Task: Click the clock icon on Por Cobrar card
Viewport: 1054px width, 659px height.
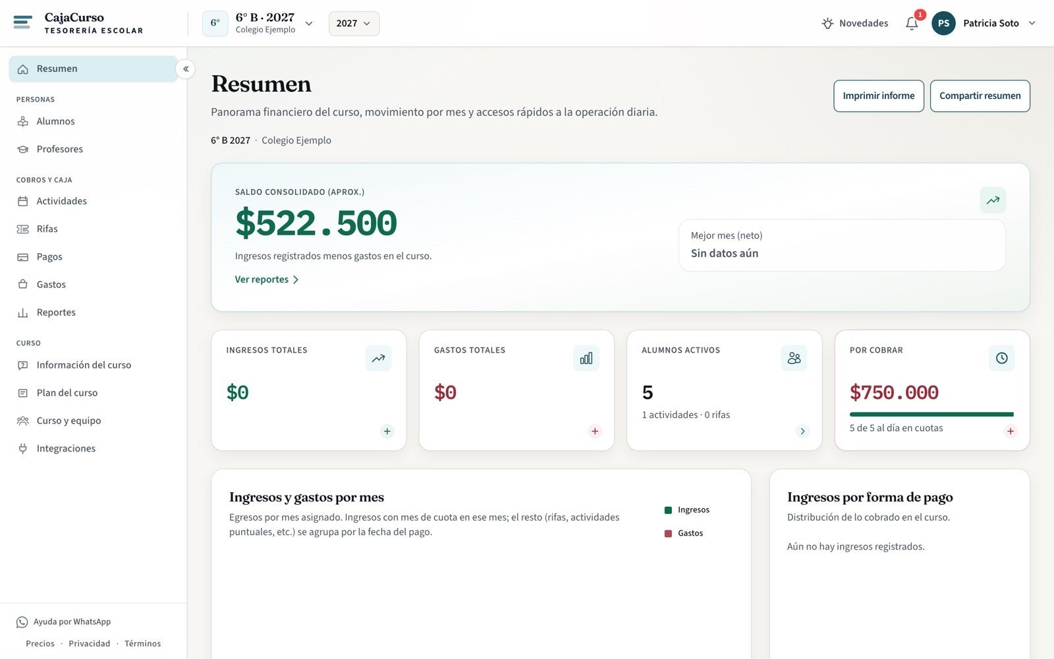Action: pos(1001,358)
